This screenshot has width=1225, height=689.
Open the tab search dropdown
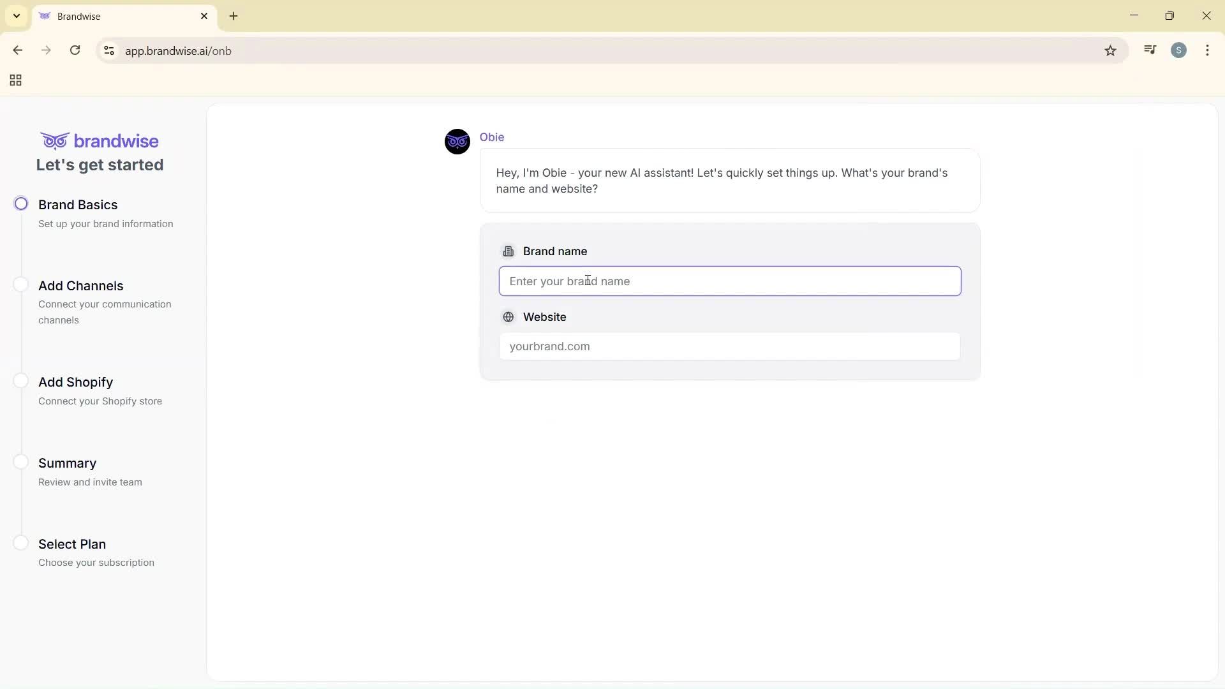pos(16,15)
